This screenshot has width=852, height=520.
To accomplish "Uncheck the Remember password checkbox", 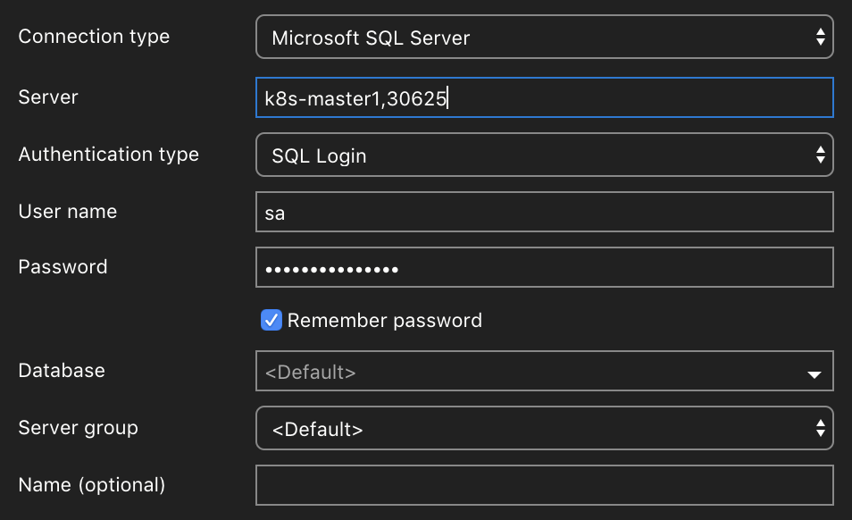I will click(271, 320).
